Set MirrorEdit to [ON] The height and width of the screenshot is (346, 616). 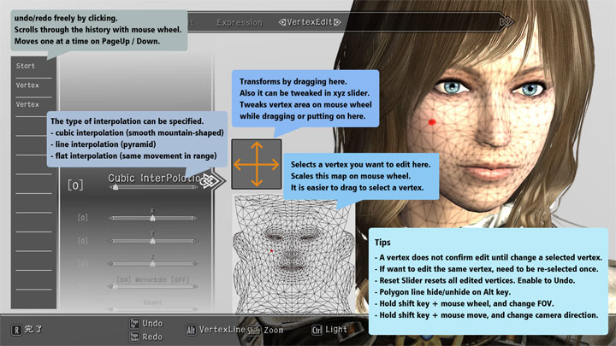click(x=124, y=279)
